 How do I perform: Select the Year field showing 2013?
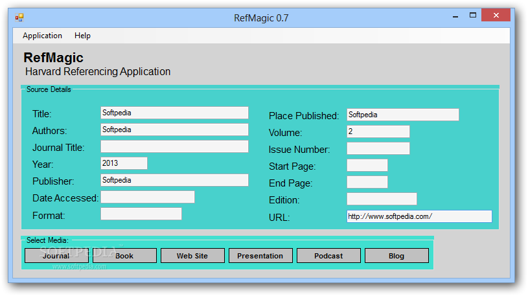(x=124, y=163)
